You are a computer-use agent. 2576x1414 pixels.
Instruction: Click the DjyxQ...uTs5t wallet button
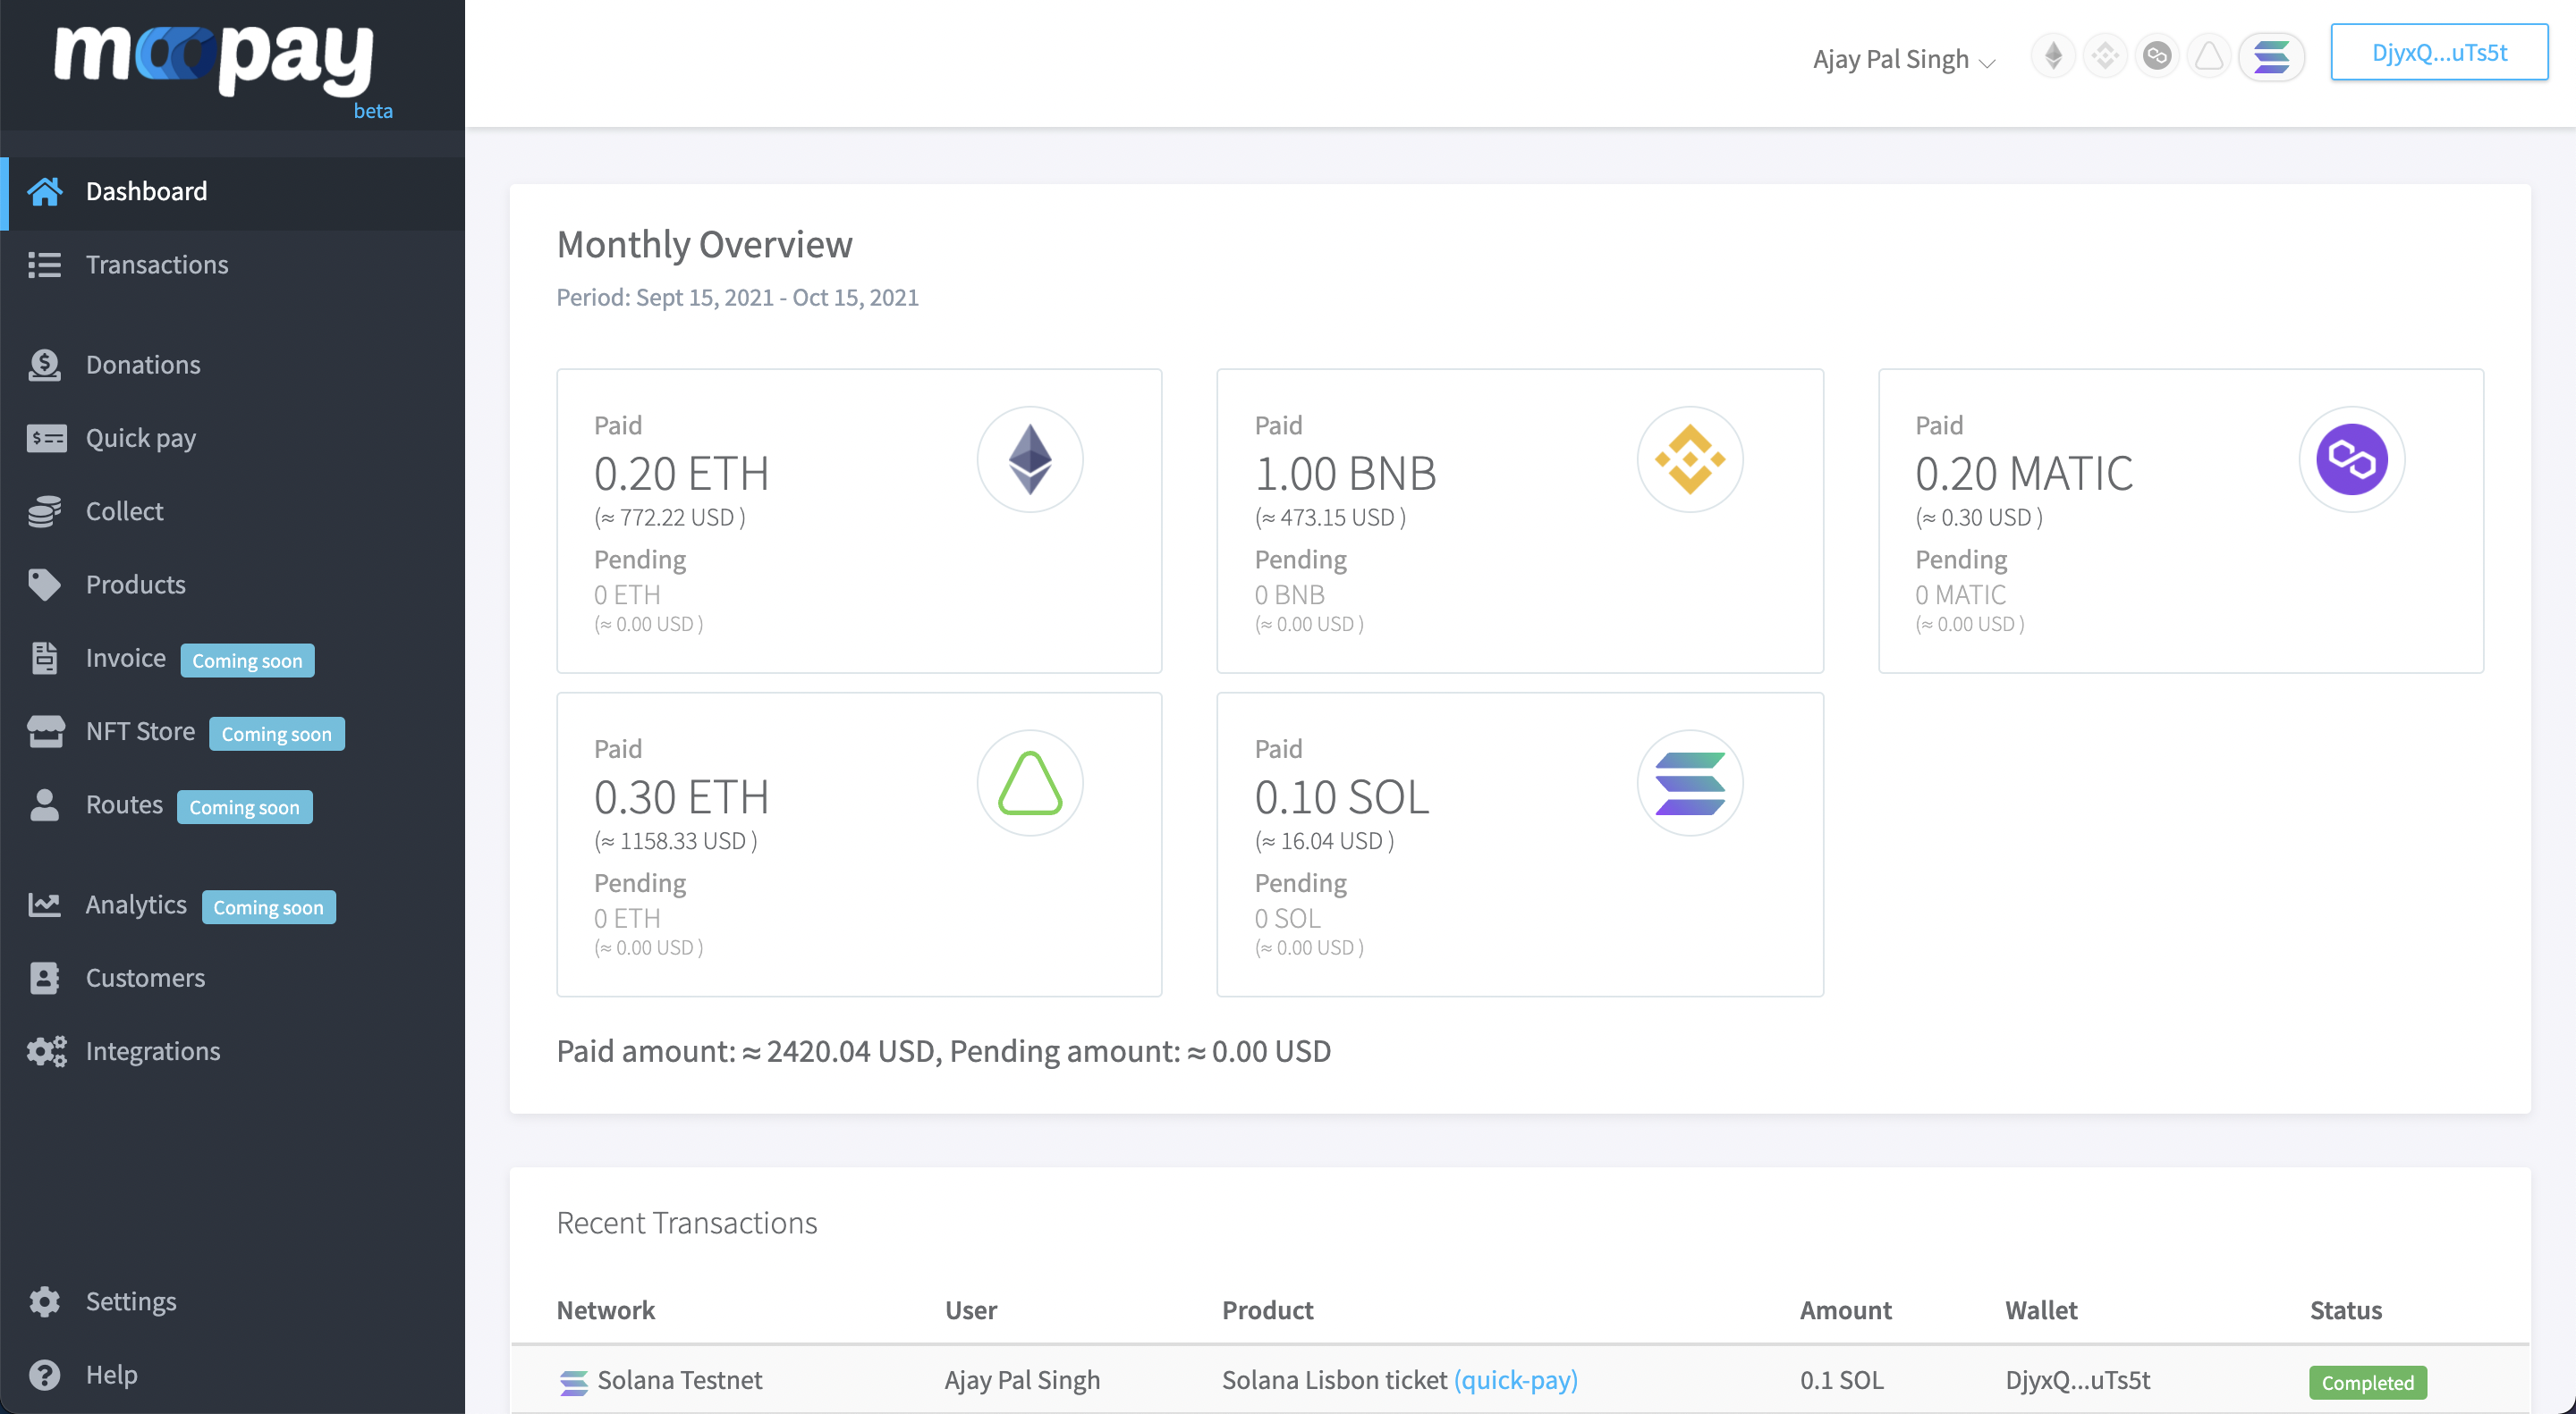2438,52
